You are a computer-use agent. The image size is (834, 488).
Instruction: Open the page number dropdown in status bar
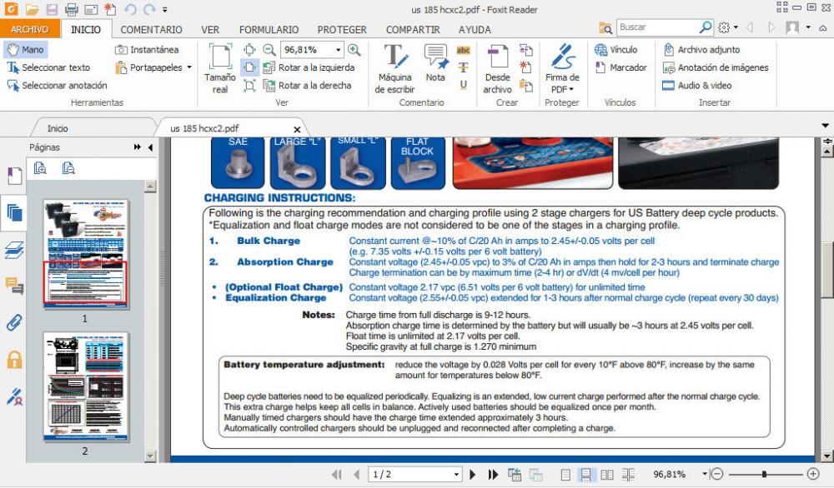pos(456,474)
